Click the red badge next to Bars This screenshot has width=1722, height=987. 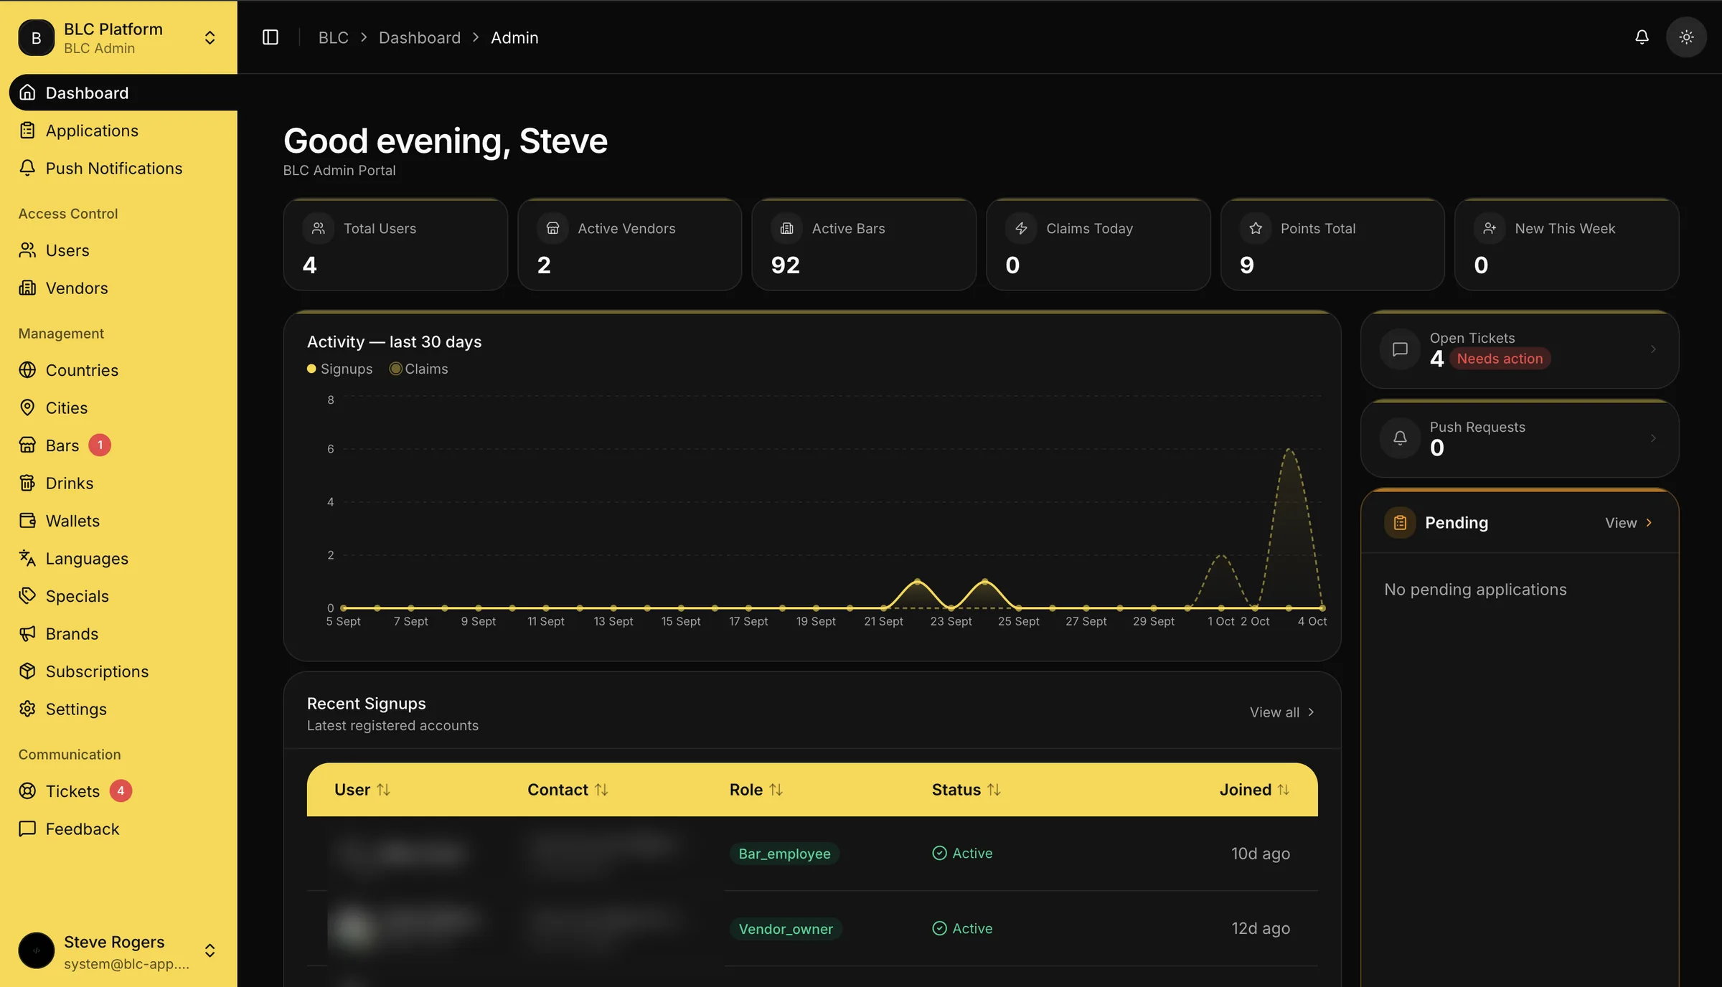(x=100, y=445)
